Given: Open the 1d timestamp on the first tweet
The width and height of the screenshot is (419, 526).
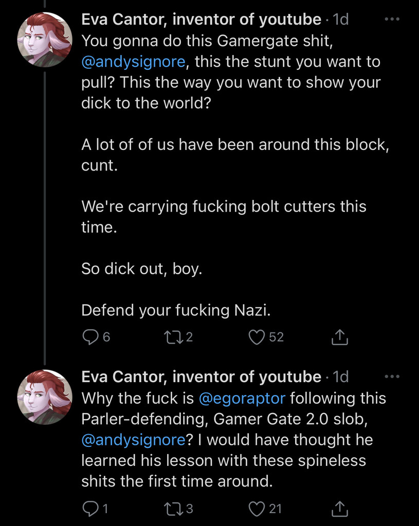Looking at the screenshot, I should (x=341, y=20).
